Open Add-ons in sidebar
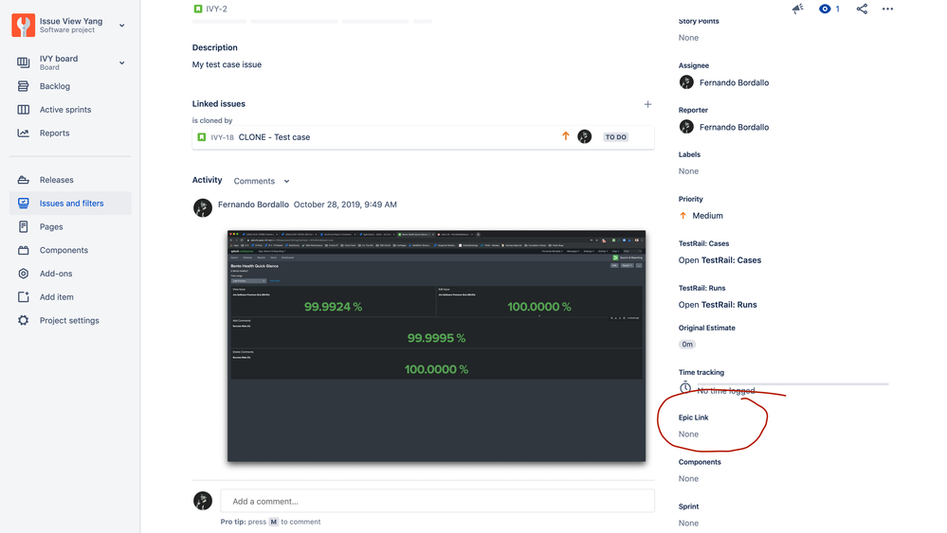The height and width of the screenshot is (533, 947). [56, 274]
